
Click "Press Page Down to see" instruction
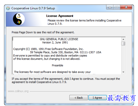43,32
